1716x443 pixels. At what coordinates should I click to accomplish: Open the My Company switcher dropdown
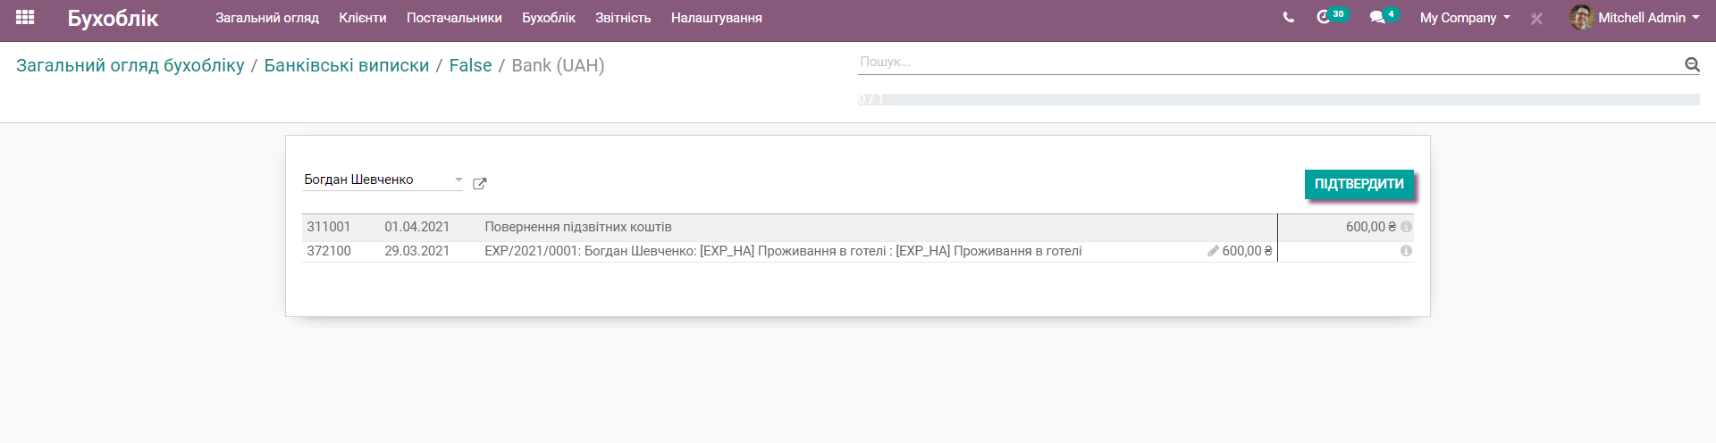point(1465,18)
